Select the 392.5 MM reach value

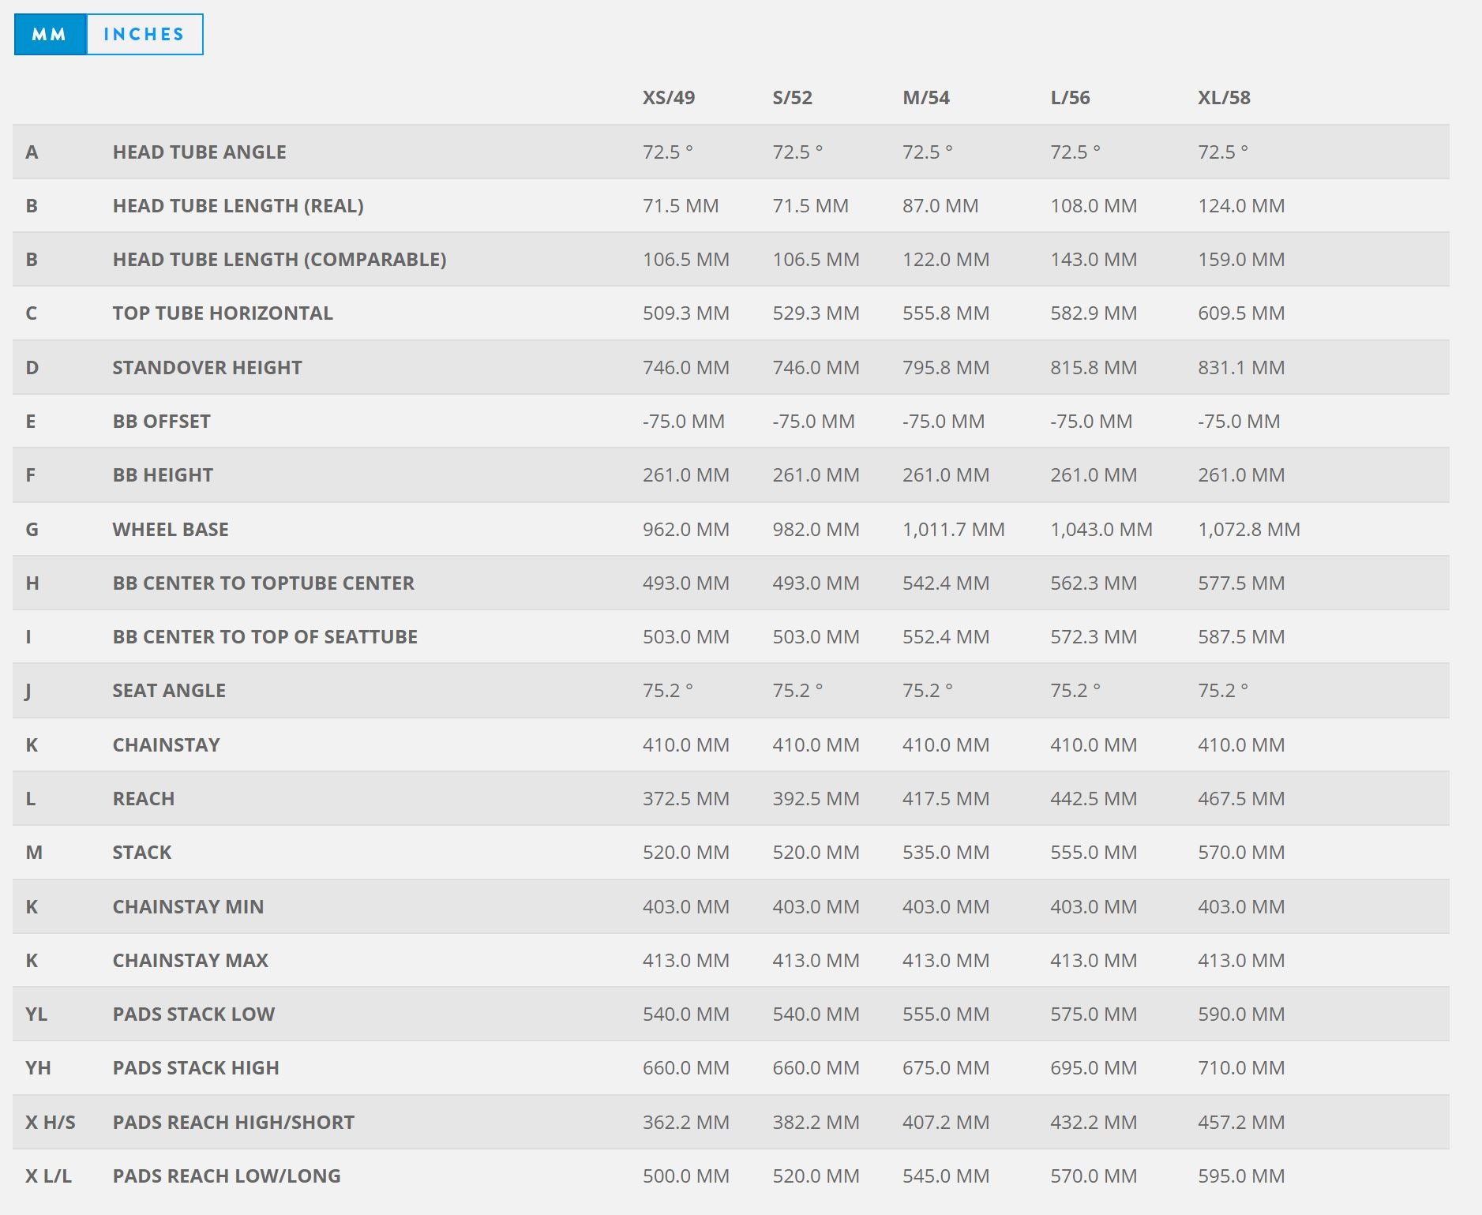pyautogui.click(x=816, y=798)
